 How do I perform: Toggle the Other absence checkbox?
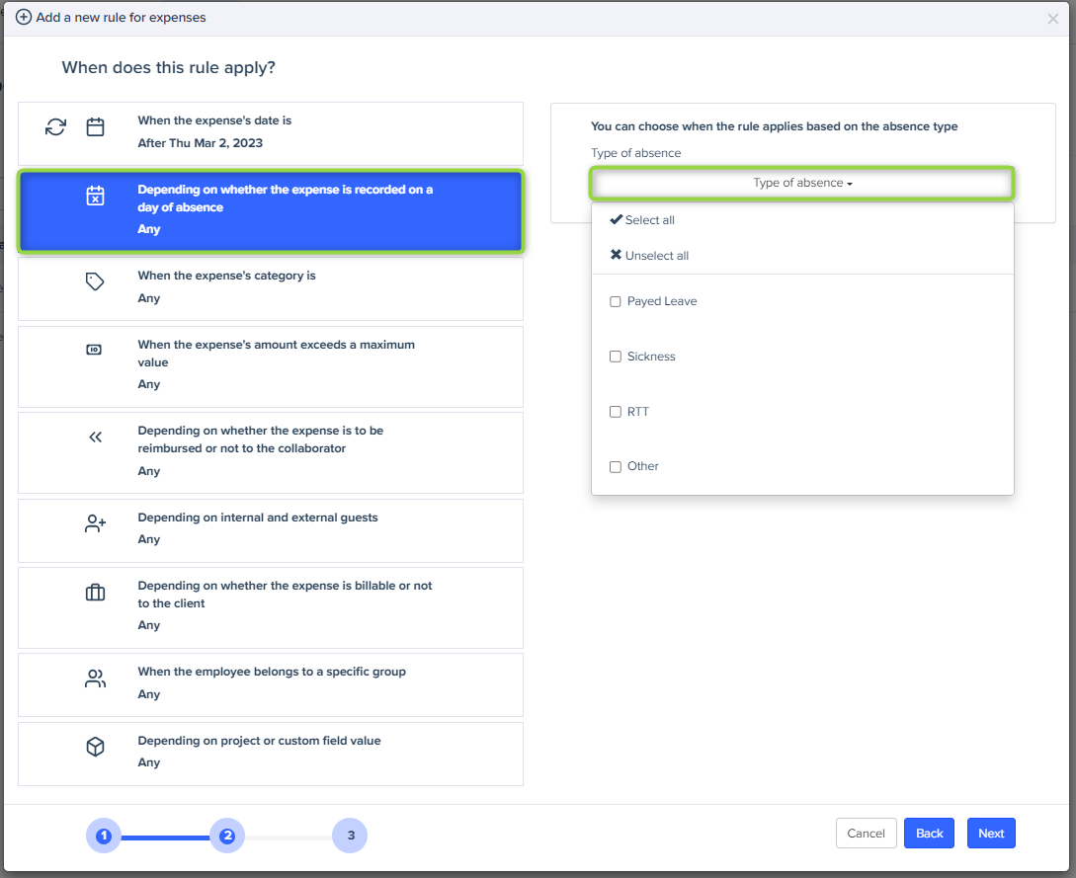(x=616, y=466)
